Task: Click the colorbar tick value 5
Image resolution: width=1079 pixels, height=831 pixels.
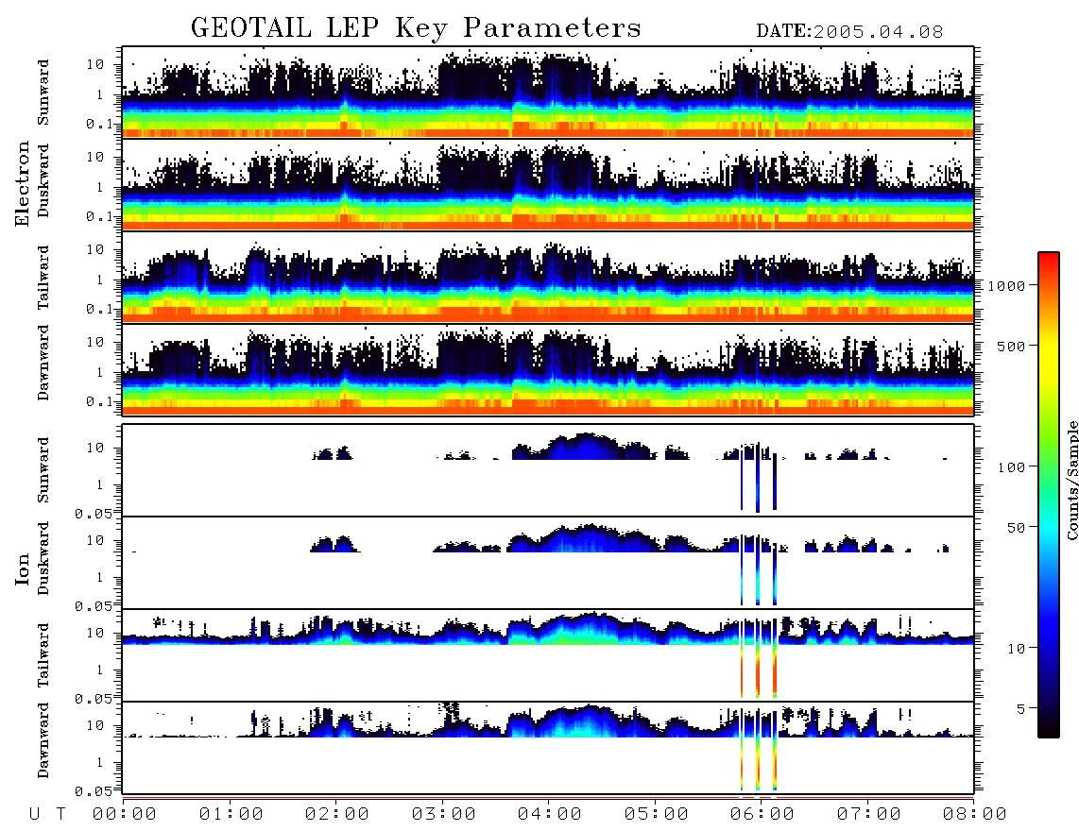Action: coord(1020,708)
